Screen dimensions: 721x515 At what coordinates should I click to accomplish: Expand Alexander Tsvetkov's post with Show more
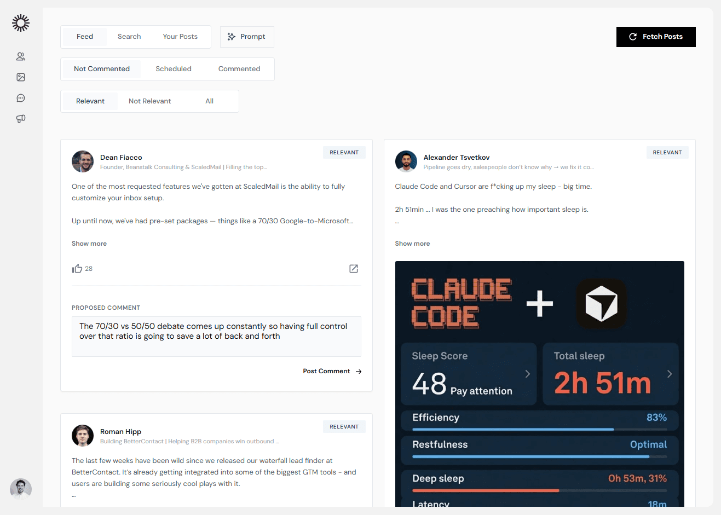pyautogui.click(x=412, y=244)
